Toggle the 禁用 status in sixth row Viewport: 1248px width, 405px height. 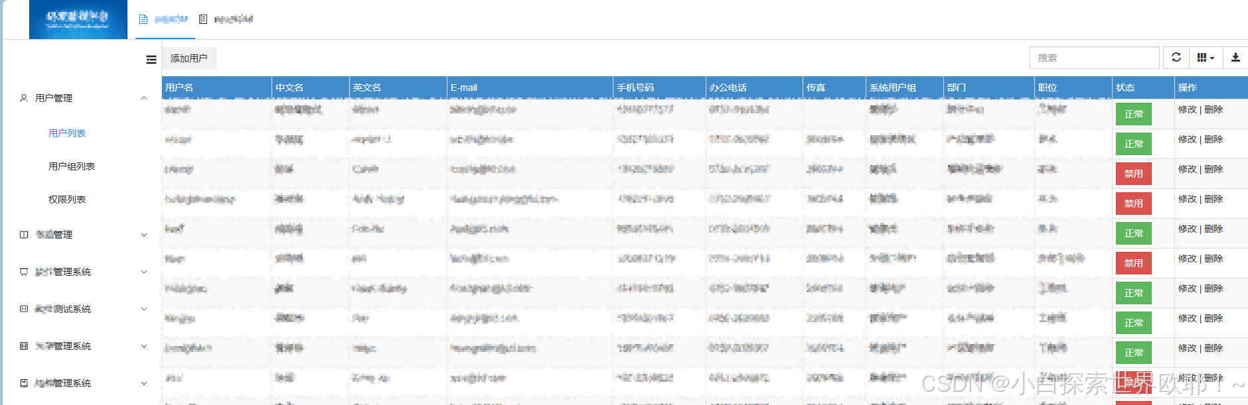(x=1134, y=263)
